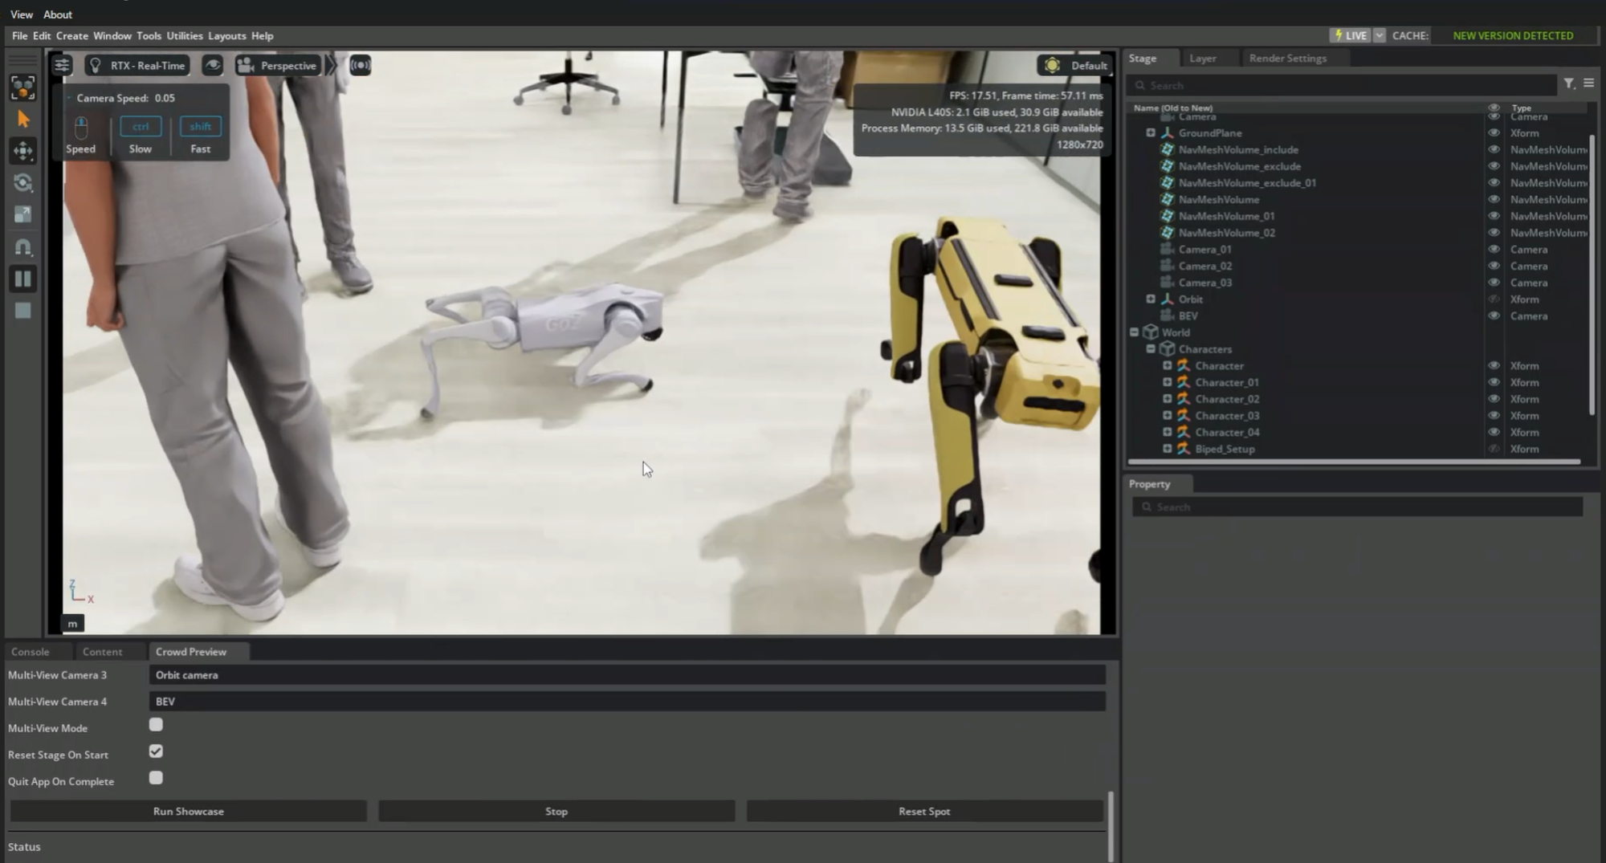The image size is (1606, 863).
Task: Expand the Orbit tree node
Action: tap(1151, 299)
